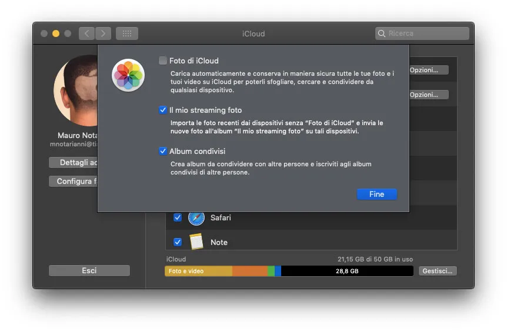Click the Photos app icon in the sheet
Image resolution: width=507 pixels, height=332 pixels.
128,75
